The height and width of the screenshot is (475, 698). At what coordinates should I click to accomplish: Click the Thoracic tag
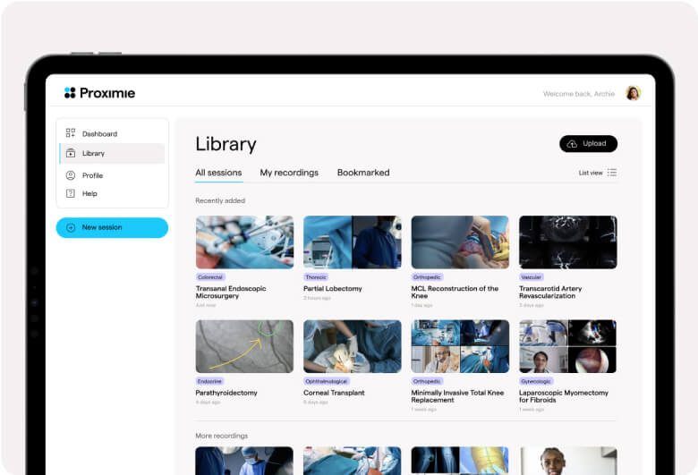click(x=316, y=277)
